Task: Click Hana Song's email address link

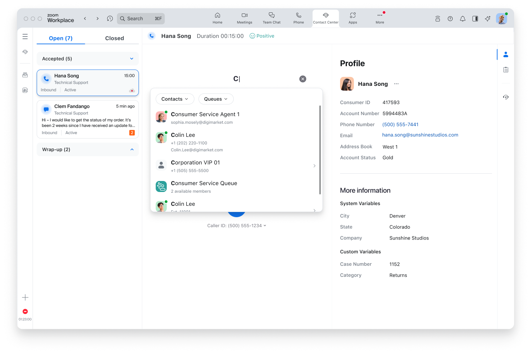Action: 420,135
